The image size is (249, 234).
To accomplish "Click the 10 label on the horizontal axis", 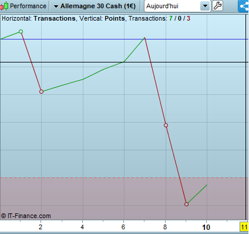I will 206,228.
